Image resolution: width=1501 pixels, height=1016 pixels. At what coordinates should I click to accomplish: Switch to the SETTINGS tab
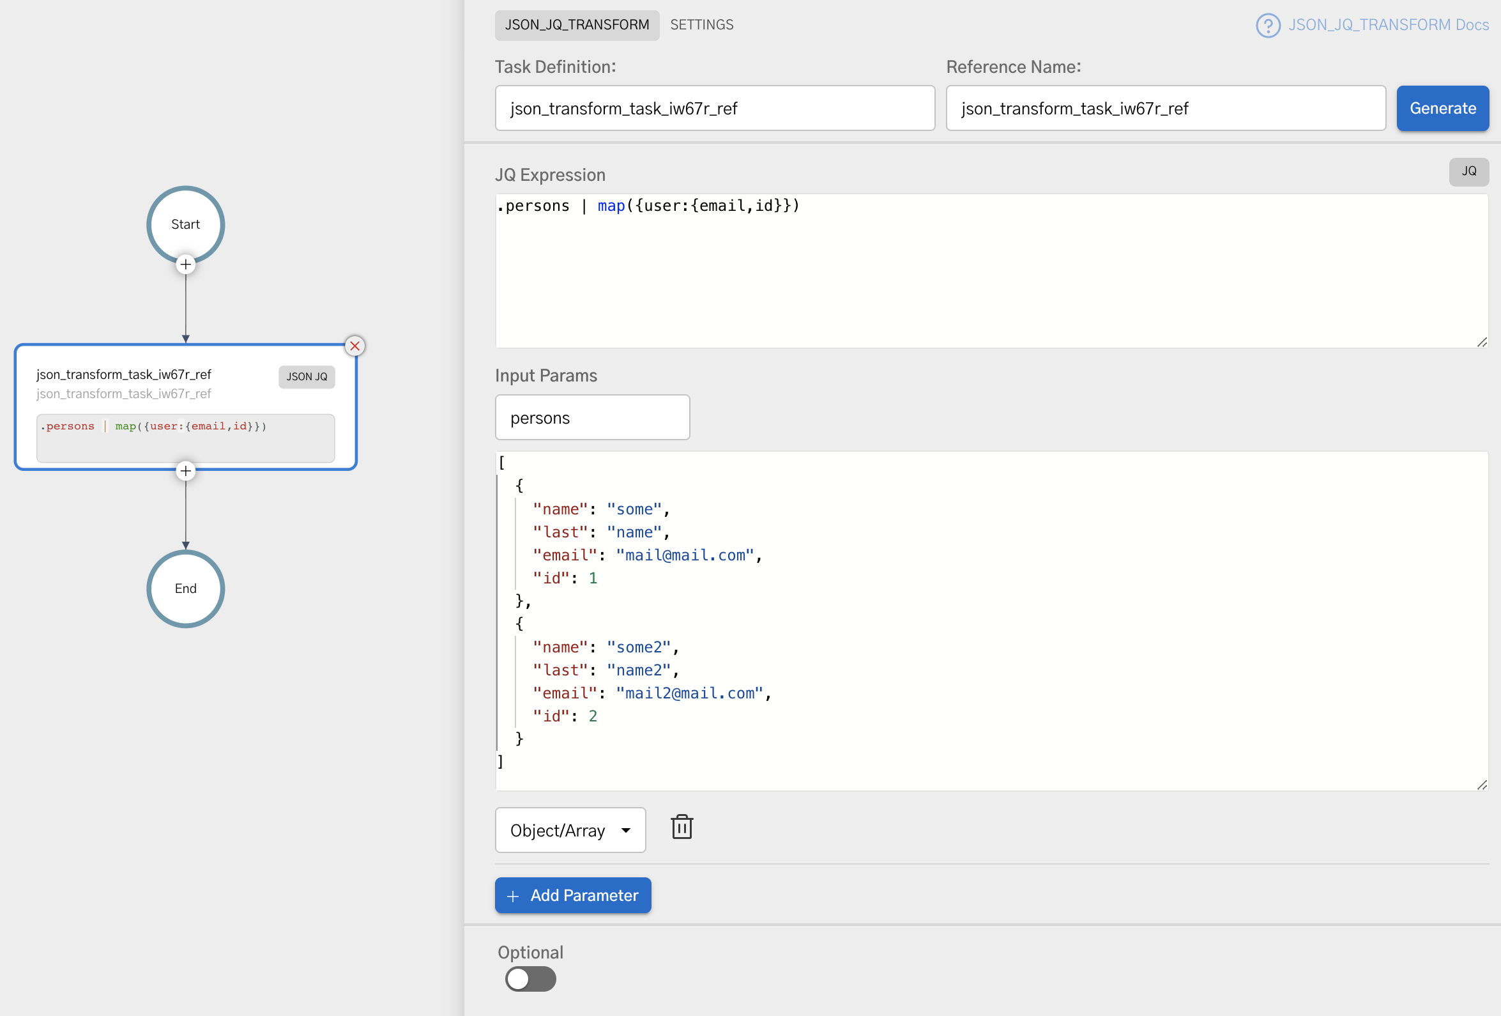(x=701, y=24)
